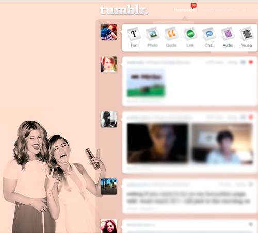
Task: Click the bold text in the third post
Action: pos(188,197)
